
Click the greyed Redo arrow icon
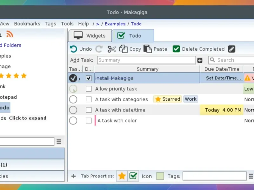pyautogui.click(x=99, y=49)
